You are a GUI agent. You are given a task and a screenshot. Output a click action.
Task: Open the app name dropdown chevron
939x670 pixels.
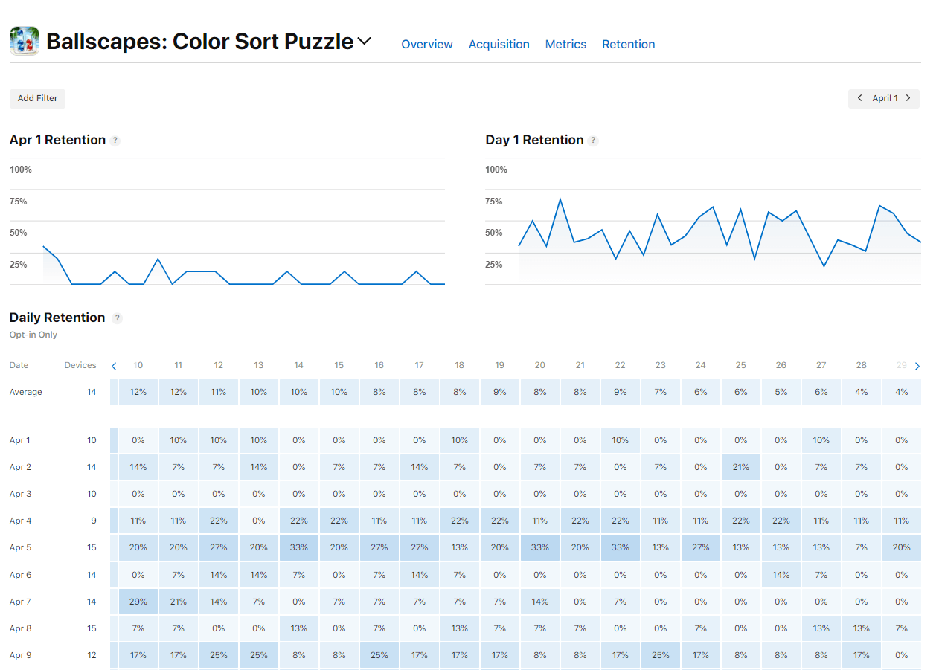click(364, 42)
